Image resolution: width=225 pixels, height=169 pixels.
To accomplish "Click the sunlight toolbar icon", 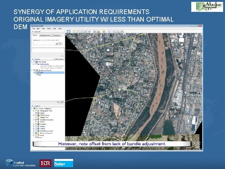I will point(98,32).
